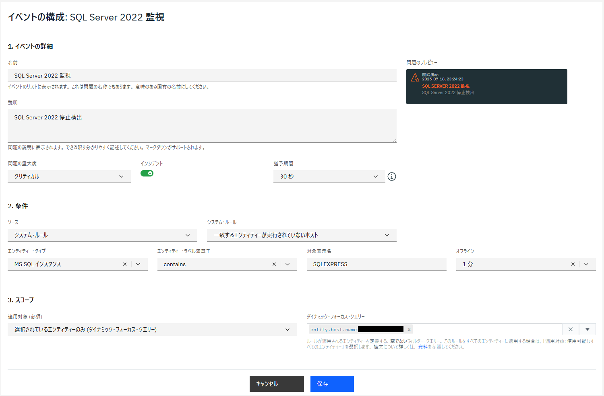
Task: Click the '2. 条件' heading
Action: [x=18, y=206]
